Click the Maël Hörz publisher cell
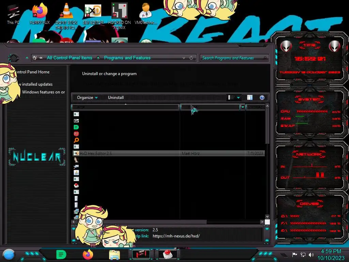Viewport: 349px width, 262px height. 191,153
